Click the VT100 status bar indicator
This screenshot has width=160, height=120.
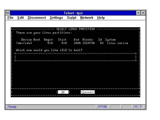[102, 107]
